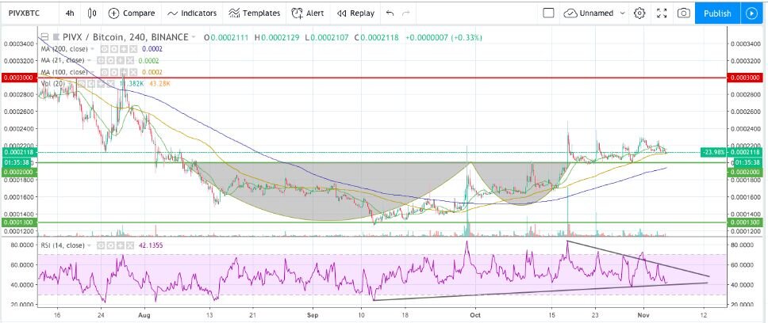The width and height of the screenshot is (768, 323).
Task: Click the Oct date label on time axis
Action: pos(474,315)
